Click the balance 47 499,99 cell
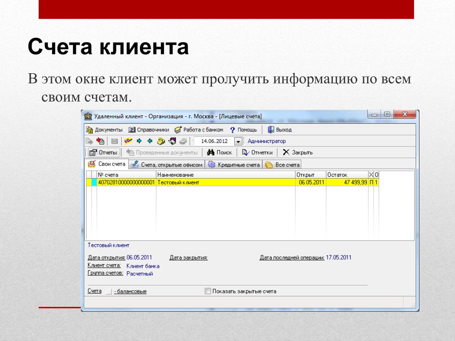 pos(347,182)
